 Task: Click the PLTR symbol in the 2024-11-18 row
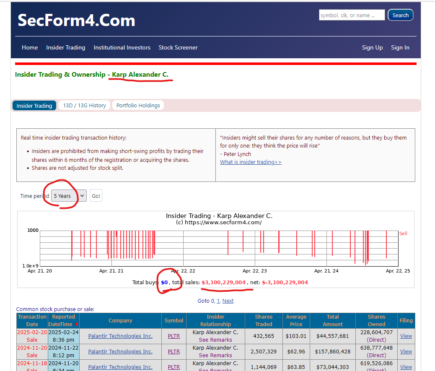174,367
